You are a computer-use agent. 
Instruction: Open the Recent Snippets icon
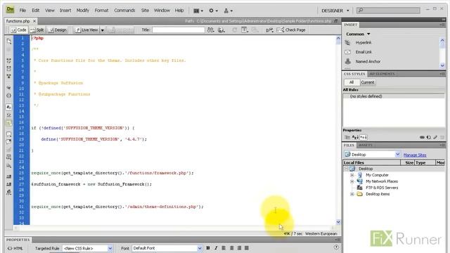pos(8,157)
